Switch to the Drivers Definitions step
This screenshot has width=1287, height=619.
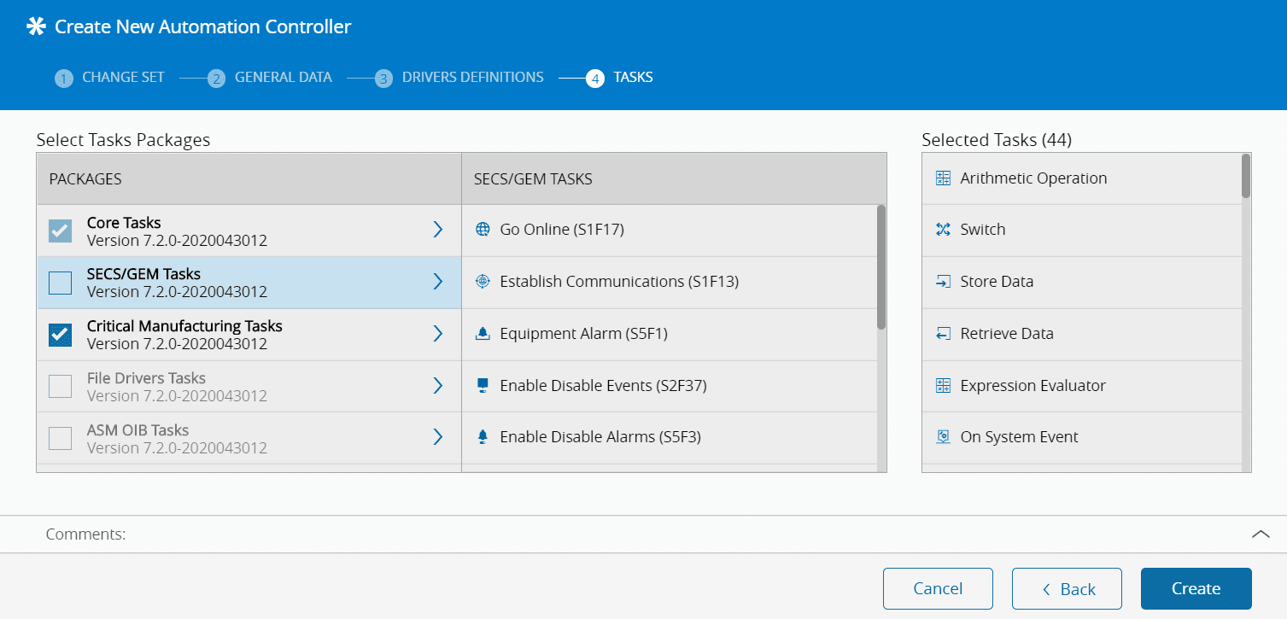pyautogui.click(x=472, y=78)
